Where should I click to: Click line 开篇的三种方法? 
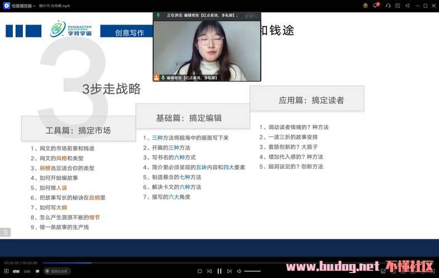pos(166,148)
